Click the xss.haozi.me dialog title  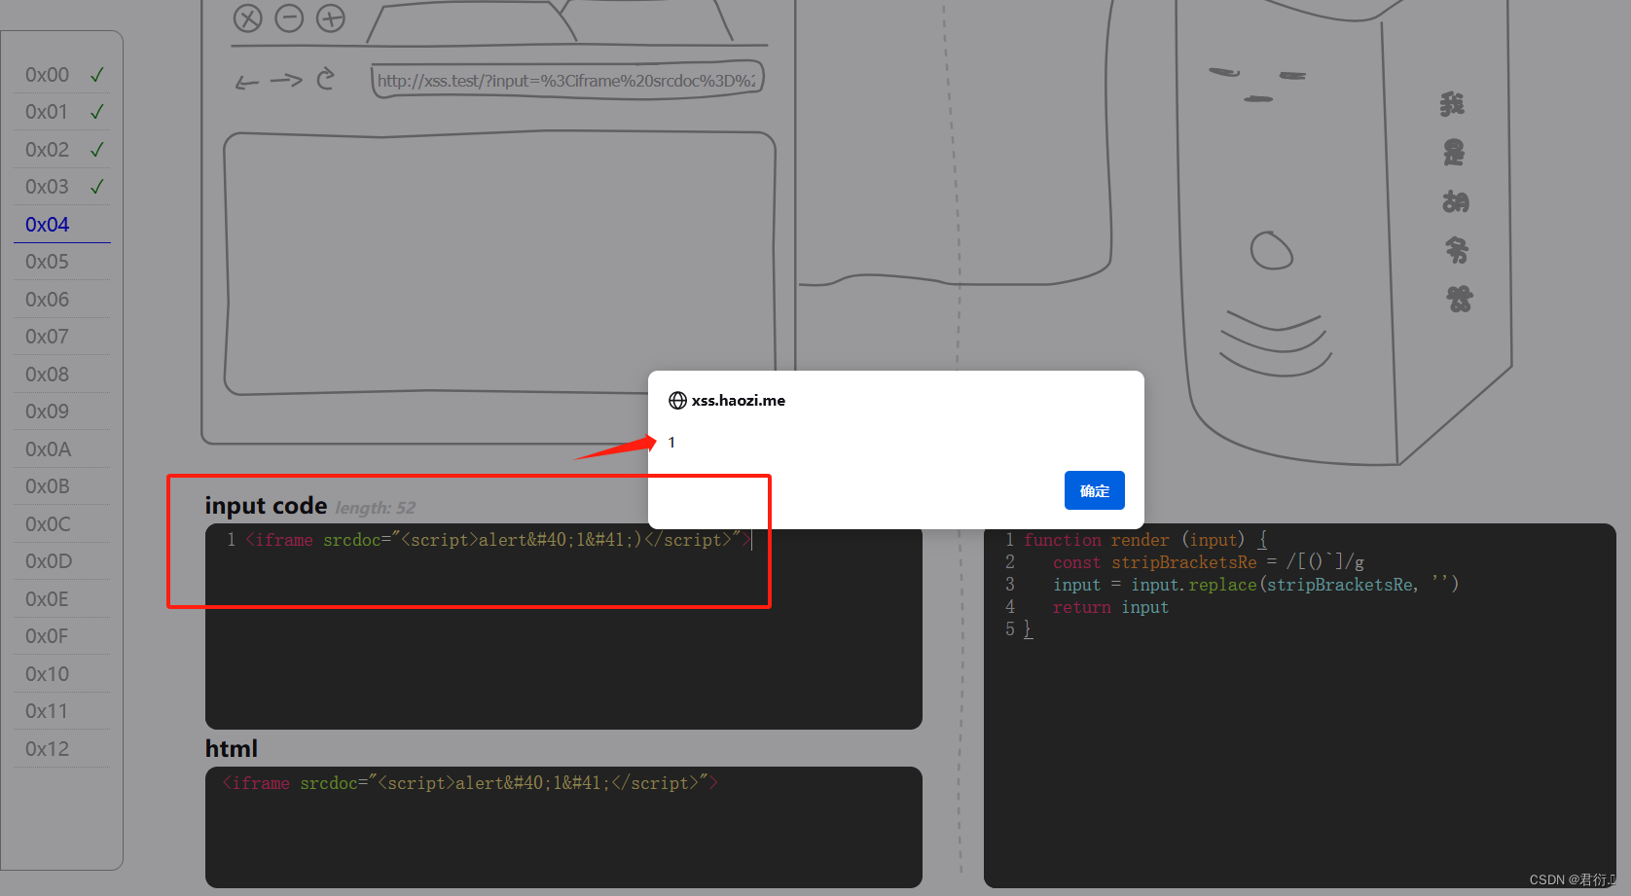738,401
